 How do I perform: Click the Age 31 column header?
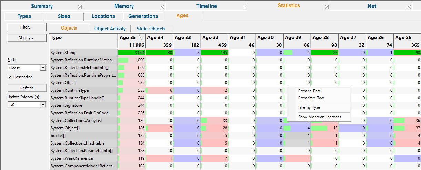242,41
